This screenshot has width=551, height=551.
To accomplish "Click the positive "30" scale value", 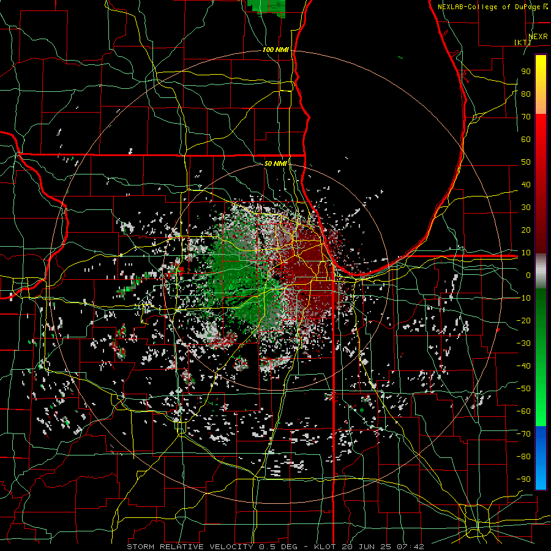I will tap(526, 208).
